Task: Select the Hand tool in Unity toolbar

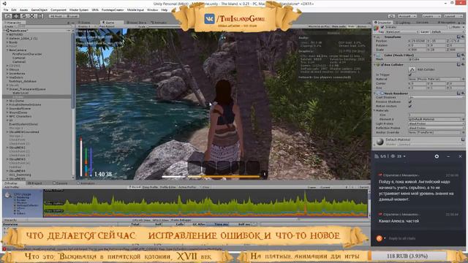Action: tap(9, 16)
